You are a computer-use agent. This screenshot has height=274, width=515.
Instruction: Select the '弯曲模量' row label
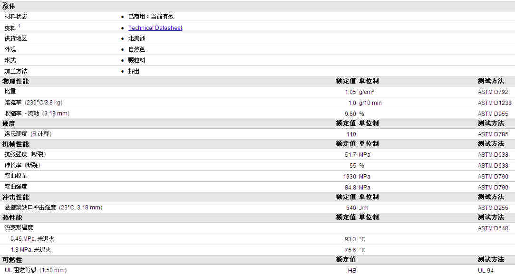click(x=16, y=176)
